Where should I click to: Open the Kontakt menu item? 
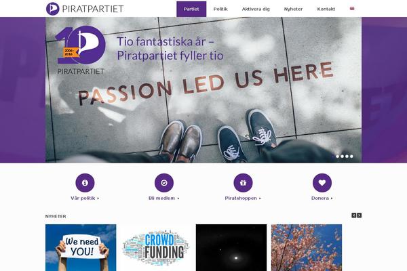pos(326,9)
